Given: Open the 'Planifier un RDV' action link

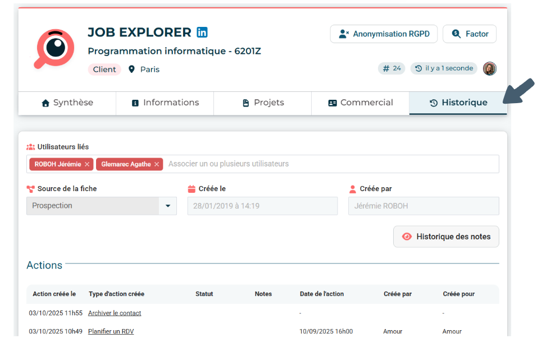Looking at the screenshot, I should point(111,331).
